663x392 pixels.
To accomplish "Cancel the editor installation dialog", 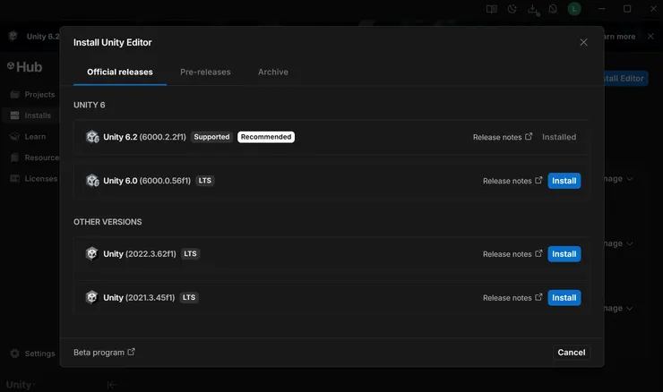I will coord(572,353).
